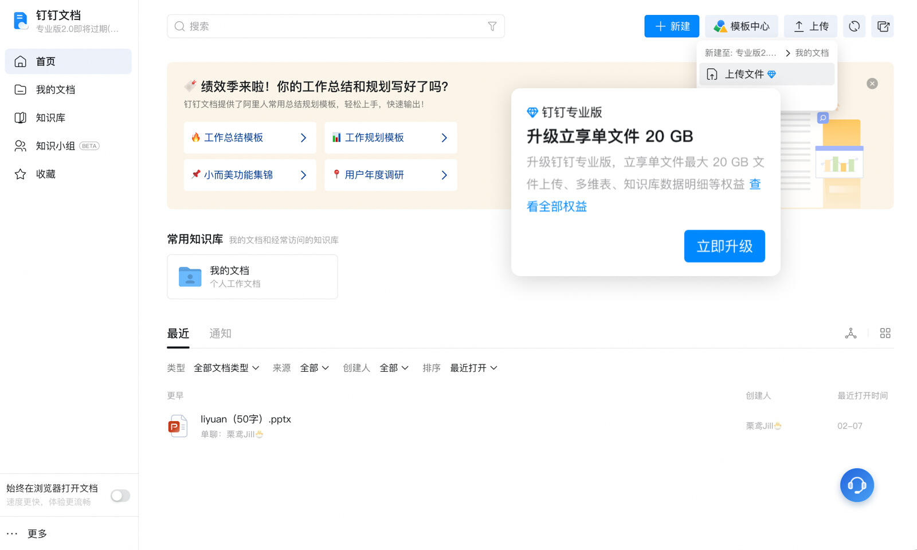Click the refresh sync icon
The image size is (917, 550).
click(x=854, y=26)
